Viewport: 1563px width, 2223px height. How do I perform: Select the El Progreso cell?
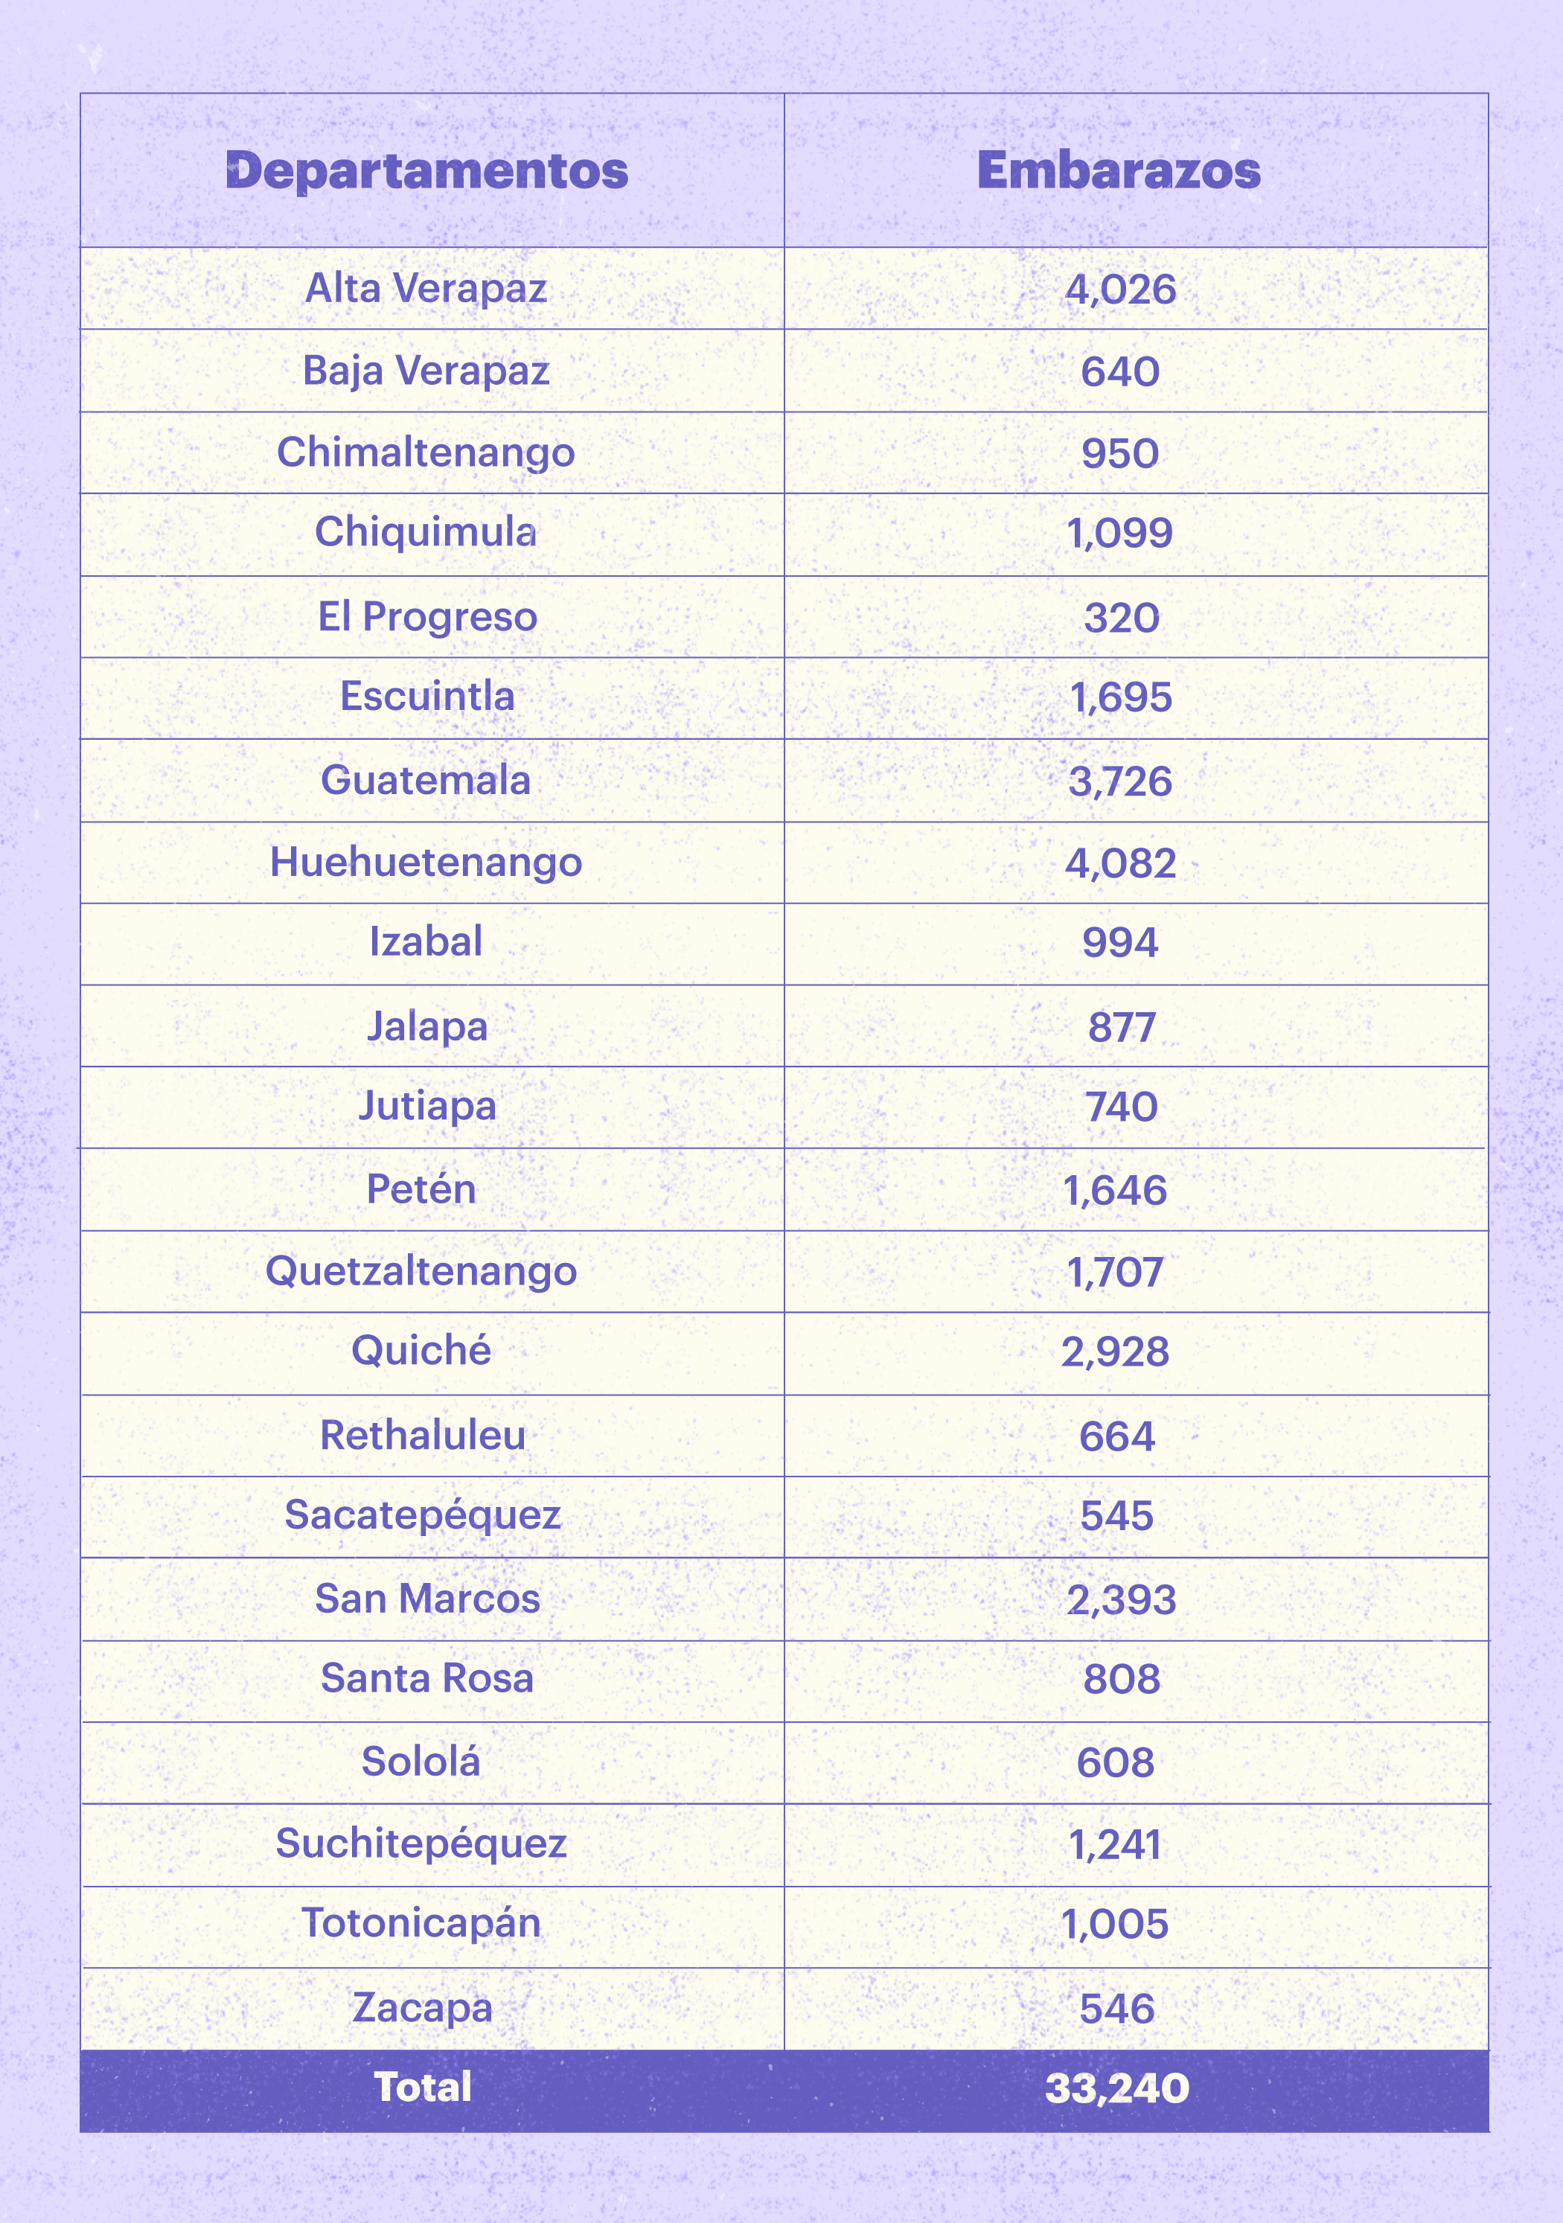pyautogui.click(x=427, y=617)
